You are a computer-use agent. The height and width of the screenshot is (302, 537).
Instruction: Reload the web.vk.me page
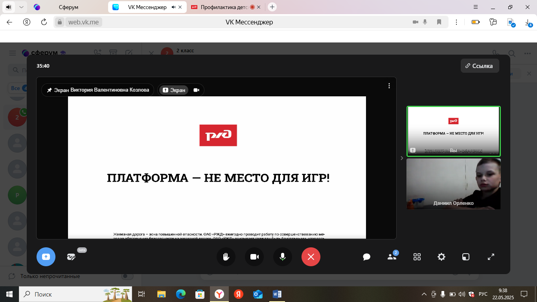[44, 22]
